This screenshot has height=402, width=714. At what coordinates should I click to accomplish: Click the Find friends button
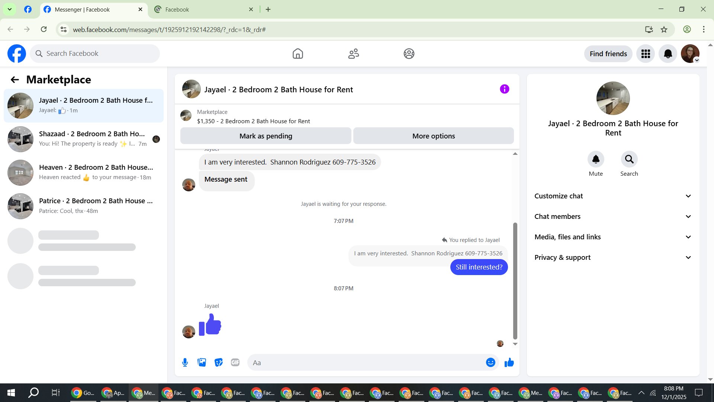[608, 54]
